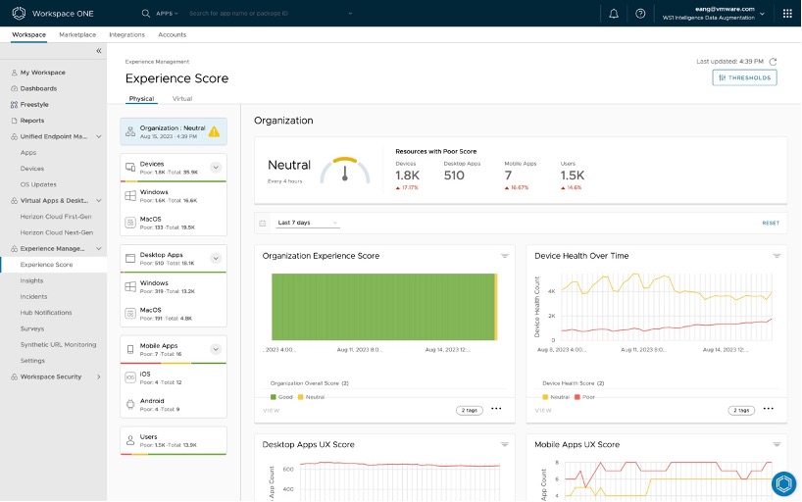The image size is (802, 502).
Task: Click the RESET link
Action: coord(771,223)
